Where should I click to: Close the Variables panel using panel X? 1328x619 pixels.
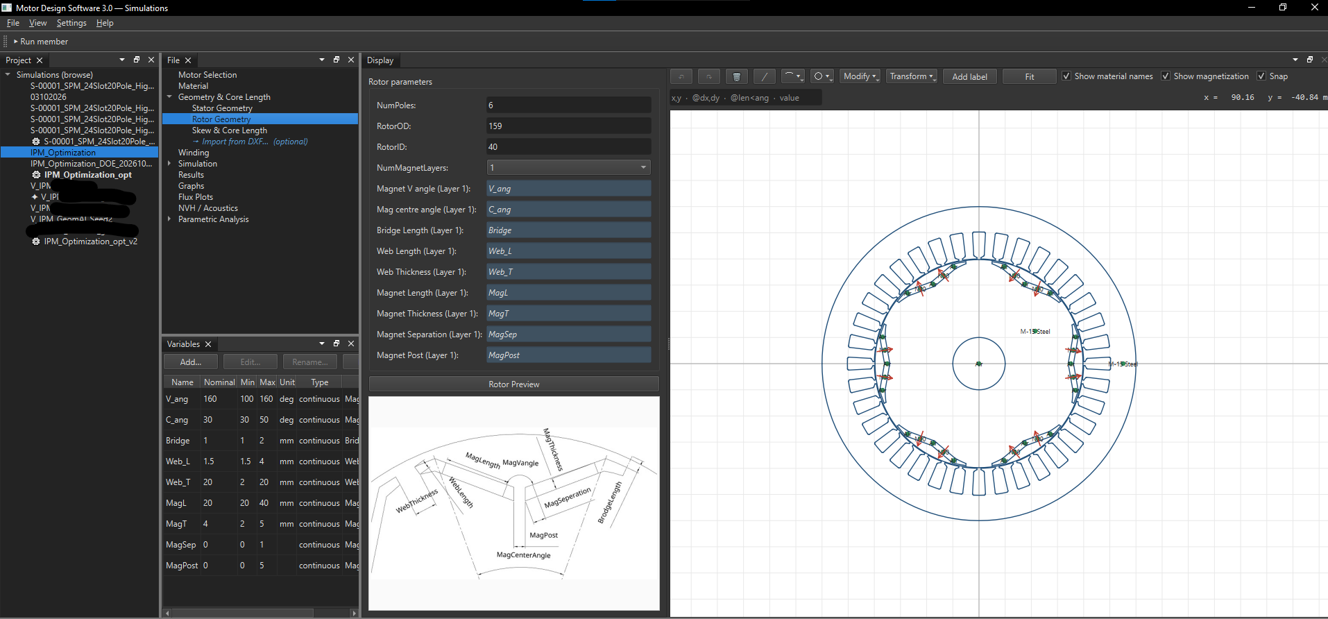tap(351, 344)
